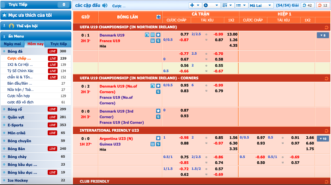Open Tỷ Số Chính Xác bet type
This screenshot has height=185, width=331.
pyautogui.click(x=20, y=71)
